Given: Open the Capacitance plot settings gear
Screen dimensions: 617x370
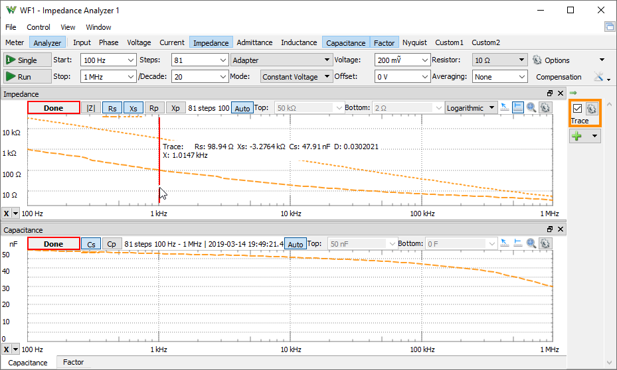Looking at the screenshot, I should [x=545, y=244].
